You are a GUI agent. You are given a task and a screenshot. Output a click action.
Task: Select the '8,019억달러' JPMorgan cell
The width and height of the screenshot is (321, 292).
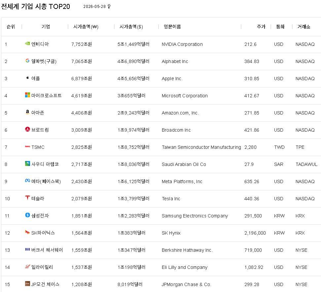(130, 284)
